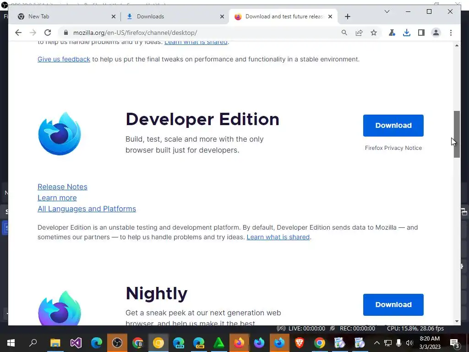
Task: Open Google Chrome from taskbar
Action: coord(319,343)
